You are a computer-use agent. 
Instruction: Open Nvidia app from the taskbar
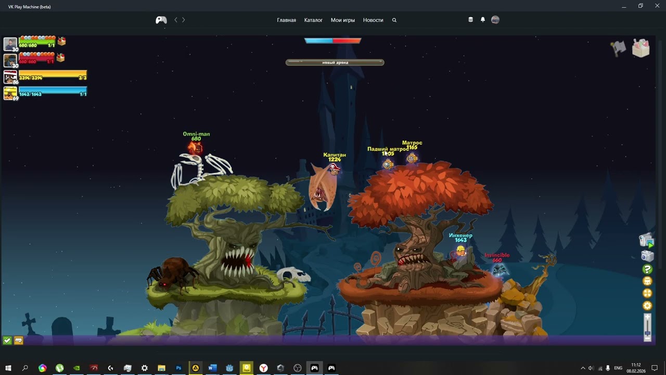[x=76, y=368]
